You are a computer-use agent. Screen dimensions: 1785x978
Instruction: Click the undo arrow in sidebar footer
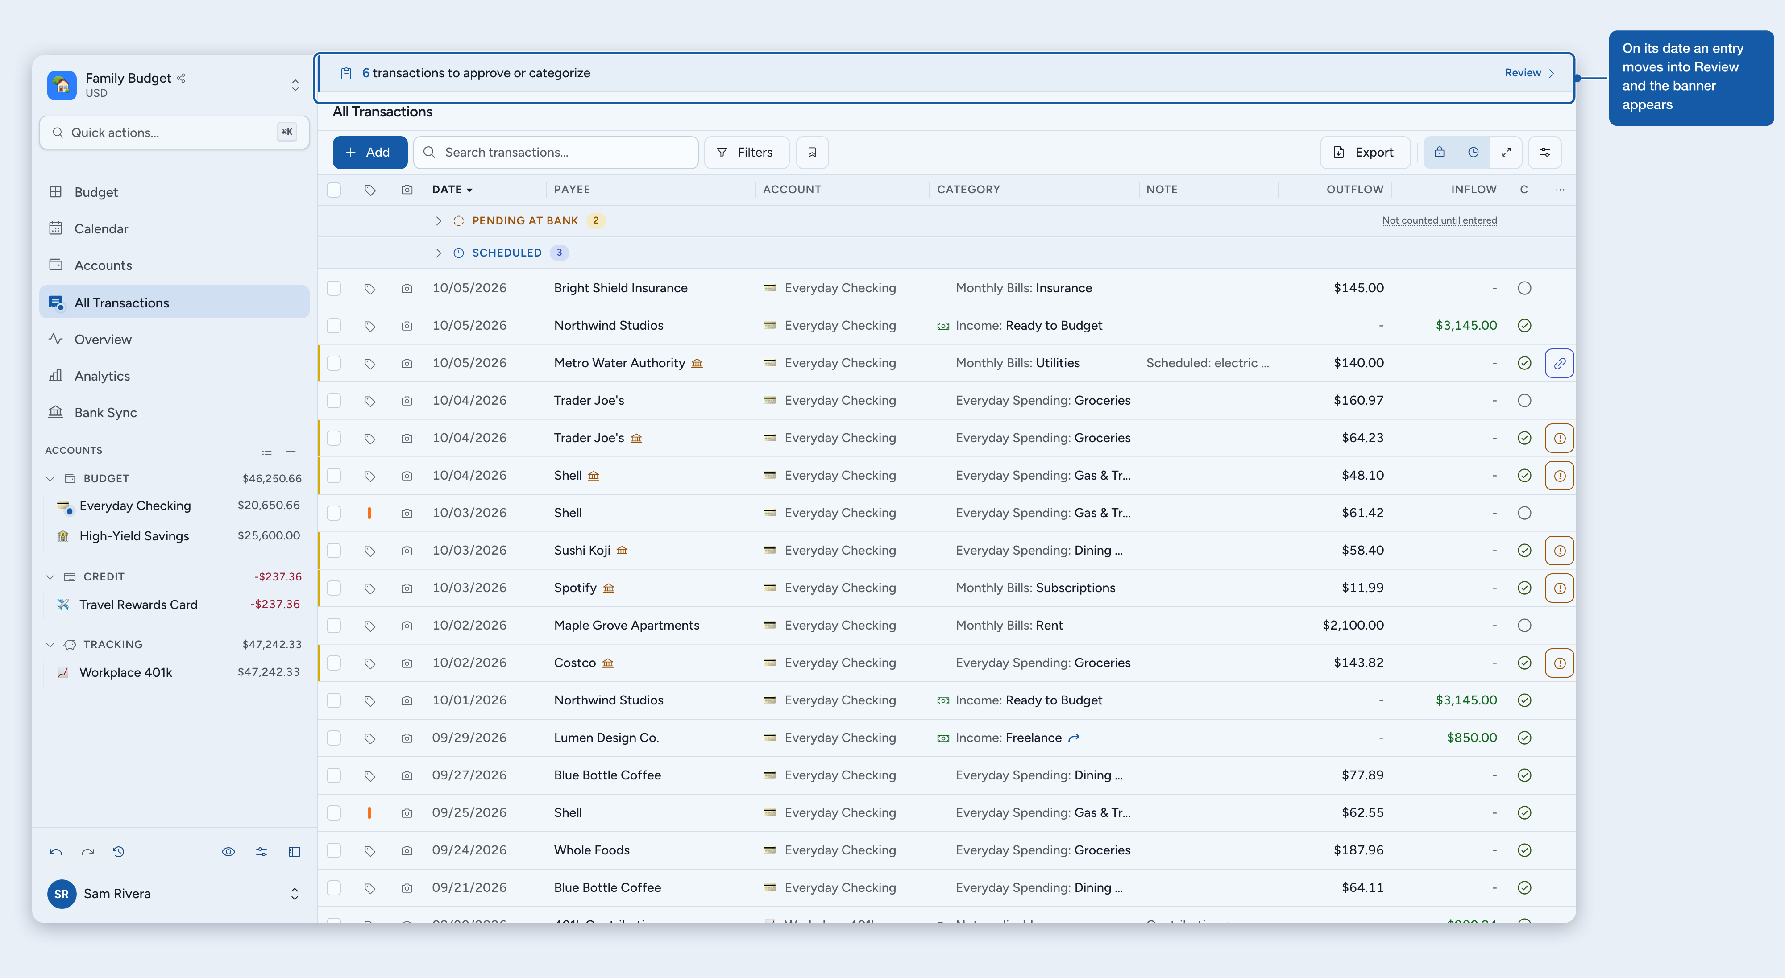coord(56,852)
